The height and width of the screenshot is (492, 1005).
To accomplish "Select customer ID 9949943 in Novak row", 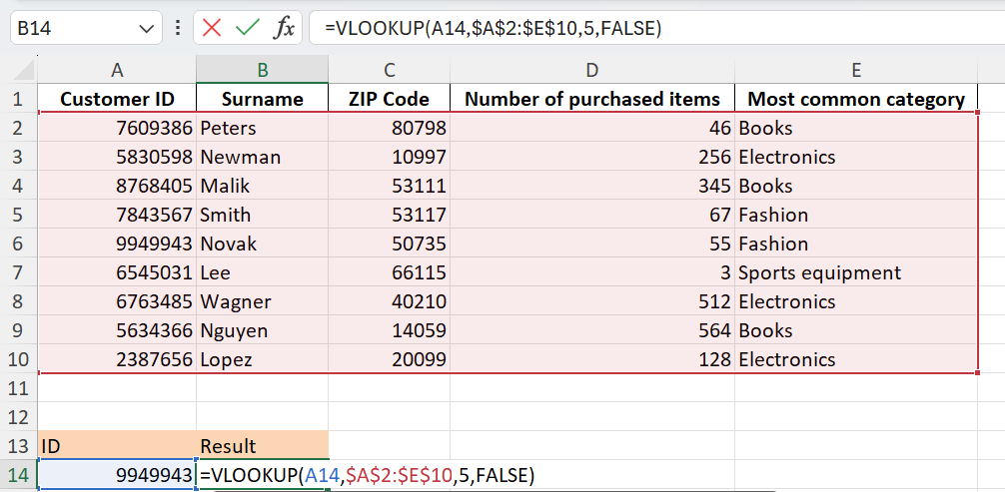I will click(x=117, y=244).
